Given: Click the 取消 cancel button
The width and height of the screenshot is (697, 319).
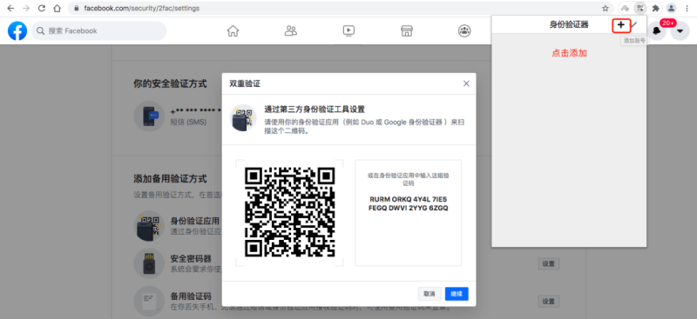Looking at the screenshot, I should (430, 294).
